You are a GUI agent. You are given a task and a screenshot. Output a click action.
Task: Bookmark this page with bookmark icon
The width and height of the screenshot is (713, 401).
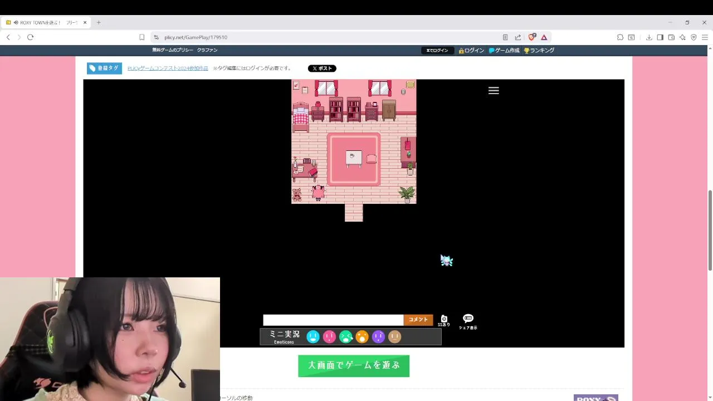141,37
